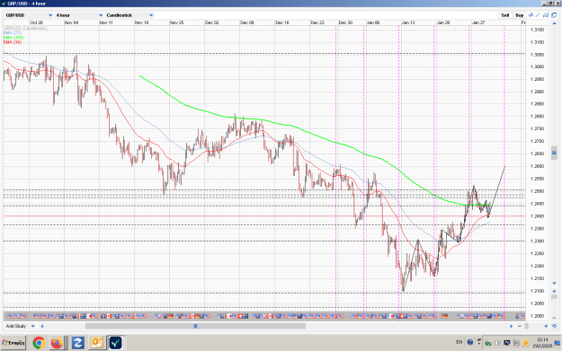The image size is (562, 351).
Task: Click the horizontal time scrollbar thumb
Action: (195, 326)
